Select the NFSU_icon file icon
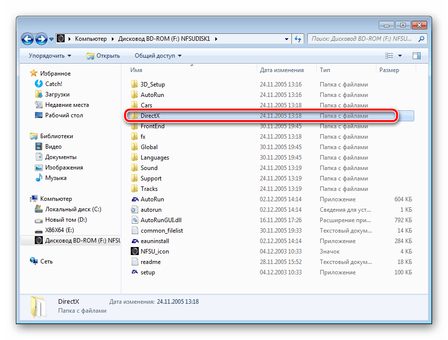This screenshot has height=340, width=448. [134, 252]
